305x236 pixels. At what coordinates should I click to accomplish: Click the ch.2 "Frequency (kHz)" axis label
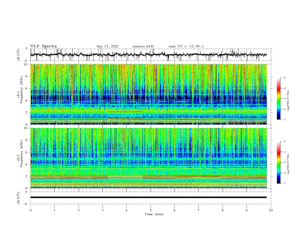[22, 153]
